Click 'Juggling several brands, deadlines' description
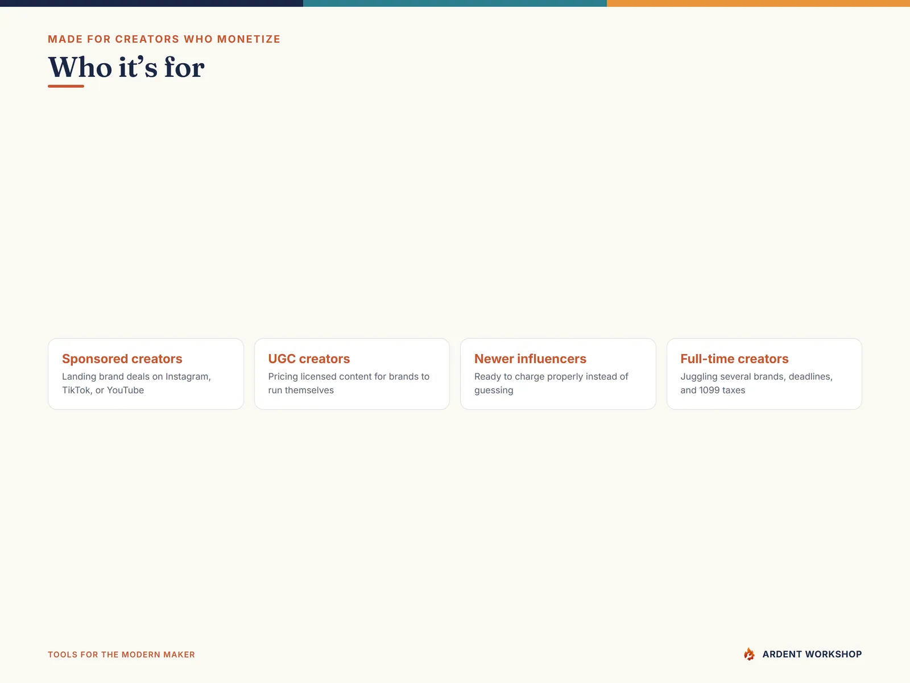This screenshot has width=910, height=683. click(x=756, y=383)
